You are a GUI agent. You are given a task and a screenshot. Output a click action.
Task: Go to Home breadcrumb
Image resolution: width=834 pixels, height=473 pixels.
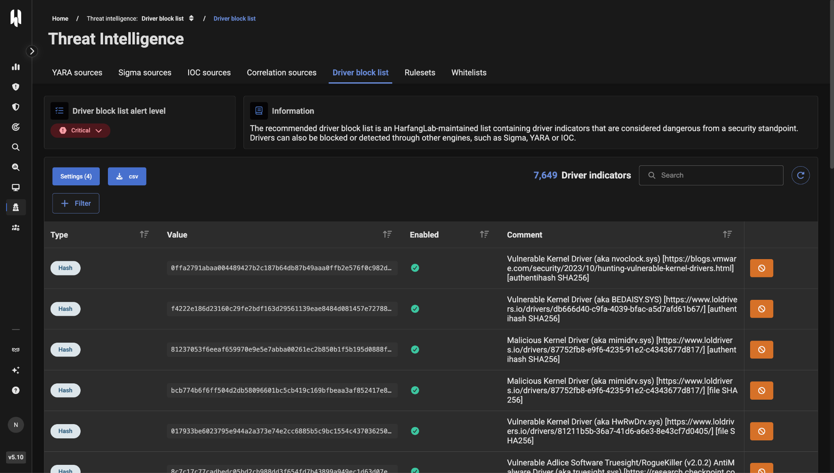pyautogui.click(x=60, y=19)
